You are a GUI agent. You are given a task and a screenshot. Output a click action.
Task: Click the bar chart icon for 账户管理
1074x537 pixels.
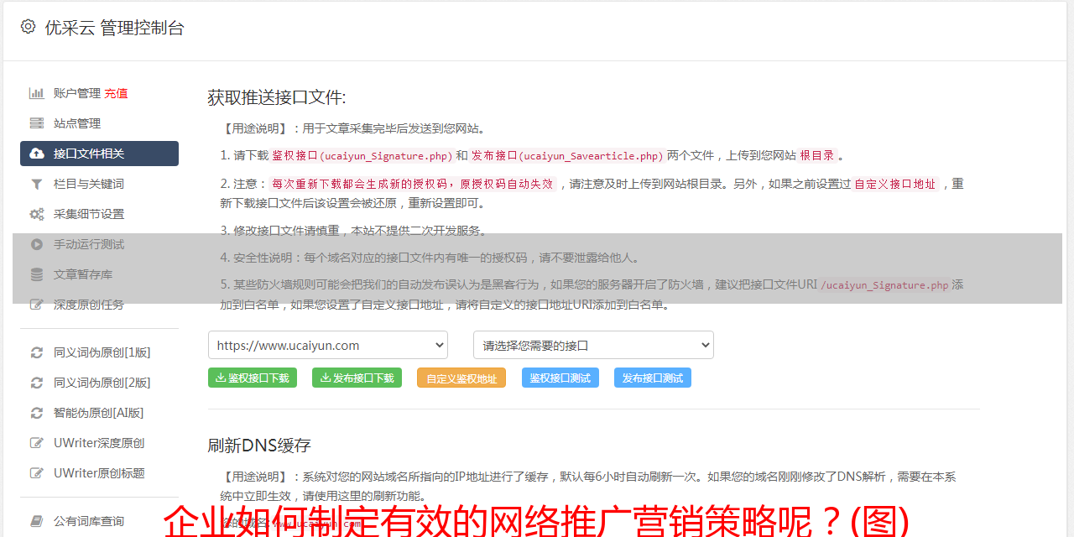coord(37,93)
